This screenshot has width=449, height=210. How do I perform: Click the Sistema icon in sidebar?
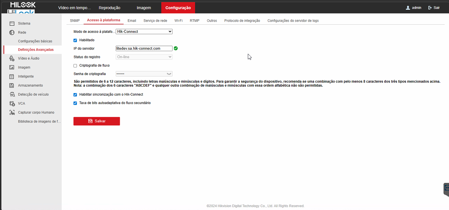pyautogui.click(x=12, y=24)
